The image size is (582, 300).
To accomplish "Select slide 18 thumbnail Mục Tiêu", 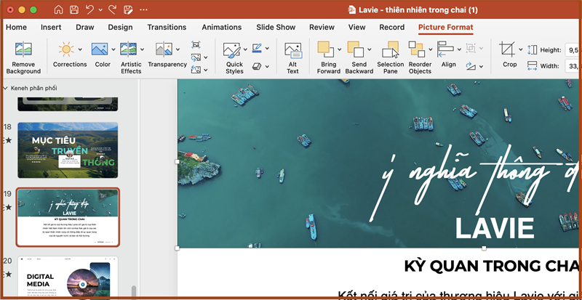I will coord(67,150).
